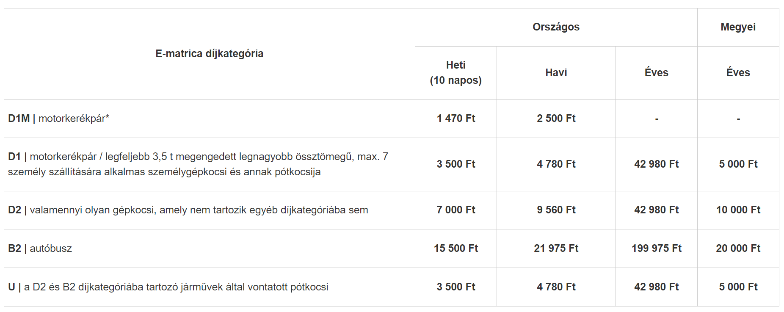Click the 10 000 Ft D2 county price
Viewport: 784px width, 312px height.
coord(738,210)
